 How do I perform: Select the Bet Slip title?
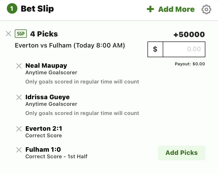pos(37,9)
